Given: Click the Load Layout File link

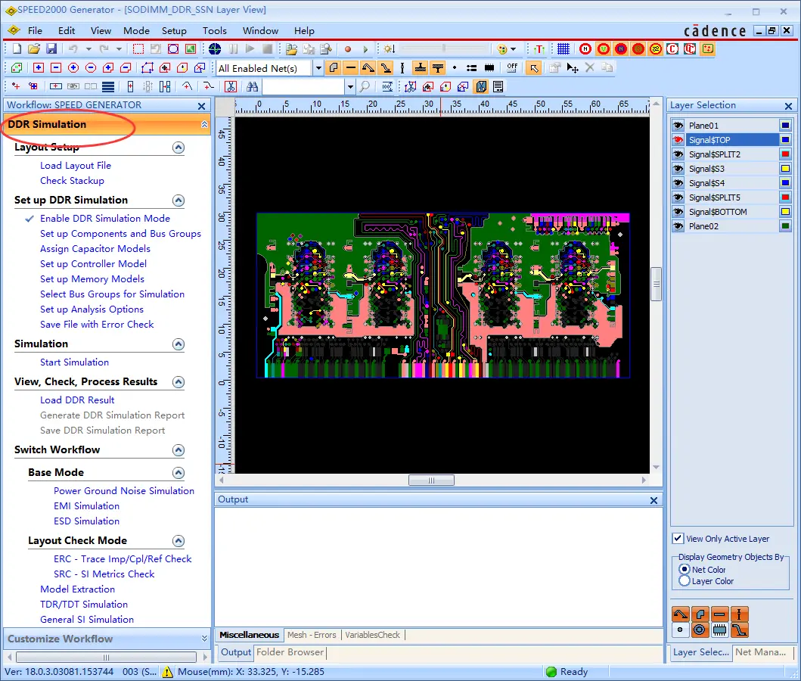Looking at the screenshot, I should (x=76, y=166).
